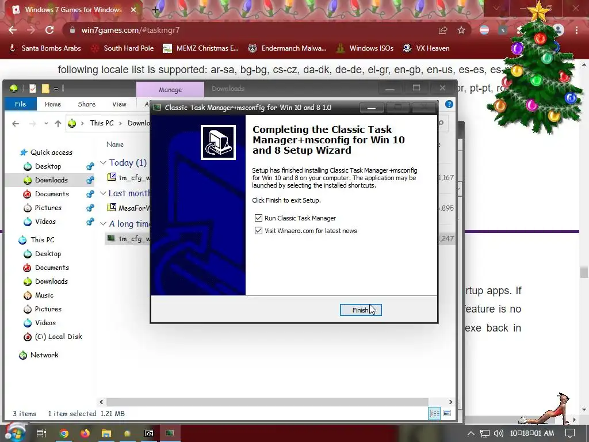Select Music under This PC

[x=44, y=295]
